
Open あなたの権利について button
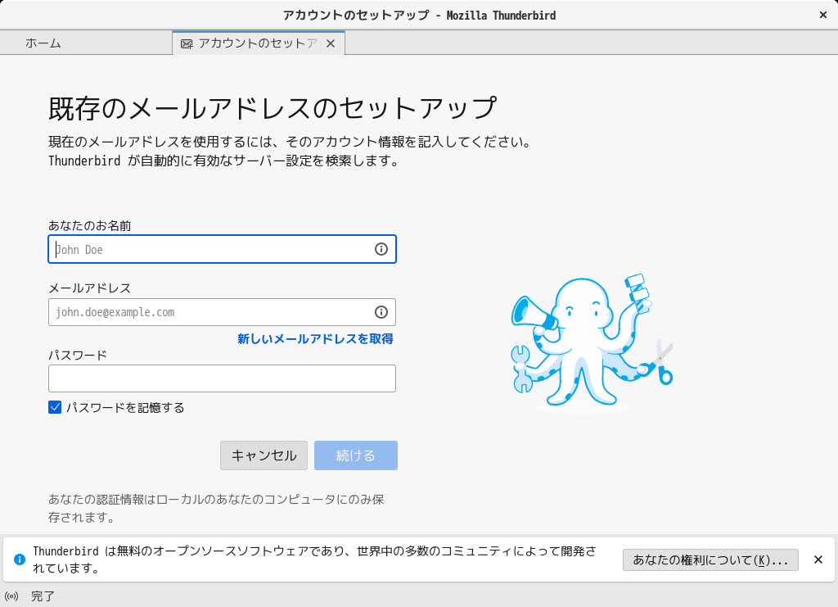[x=710, y=560]
